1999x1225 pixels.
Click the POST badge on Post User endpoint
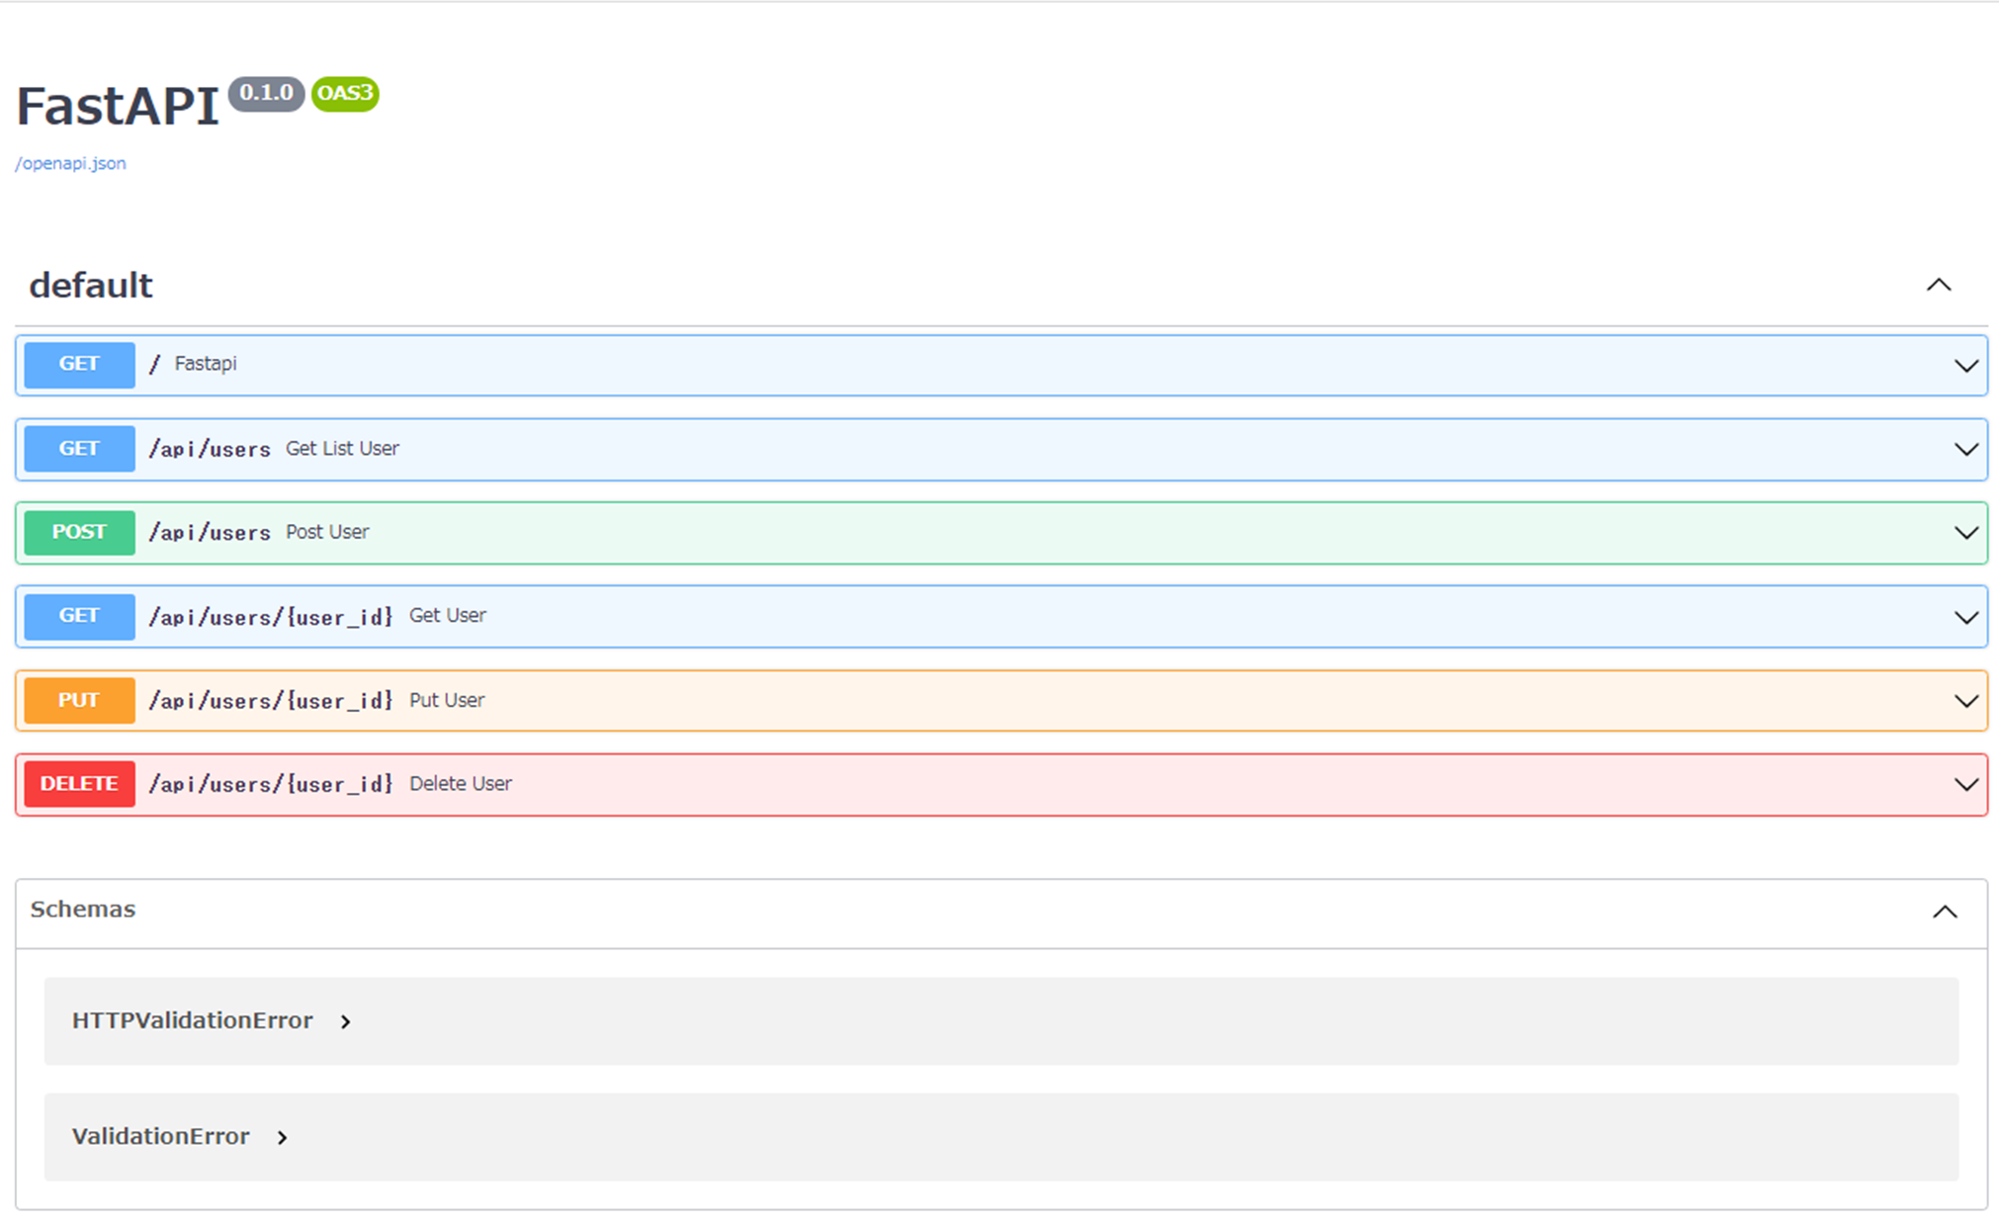(79, 532)
